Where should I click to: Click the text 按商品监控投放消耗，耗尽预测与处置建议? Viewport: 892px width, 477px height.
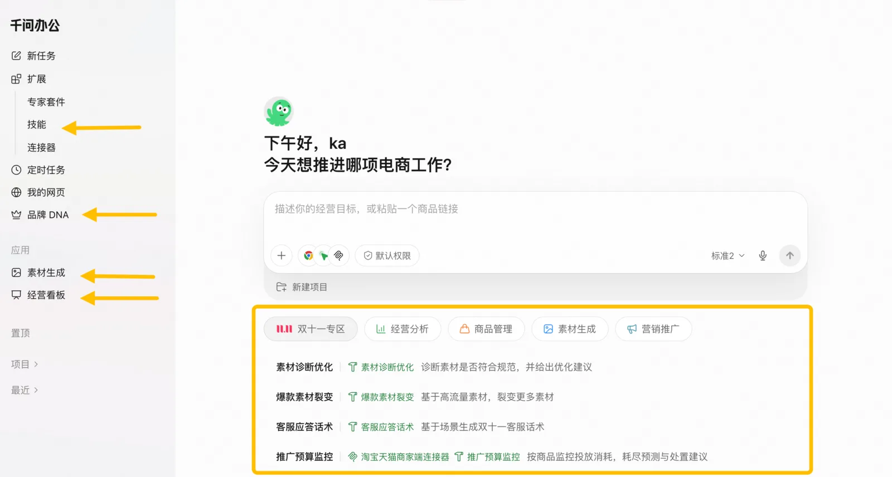(617, 456)
